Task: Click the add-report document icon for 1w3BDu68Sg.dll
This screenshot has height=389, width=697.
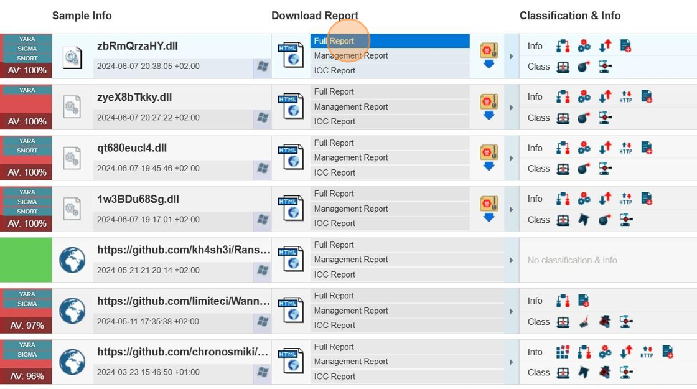Action: click(647, 199)
